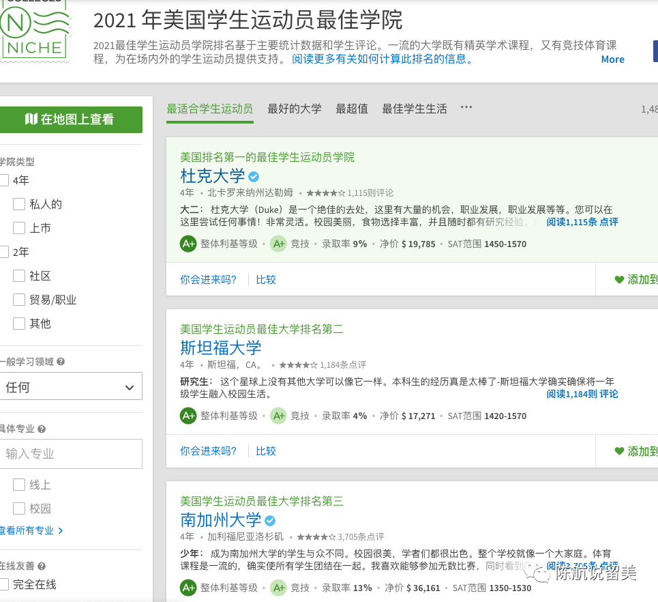Open the 任何 study area dropdown

(x=70, y=386)
